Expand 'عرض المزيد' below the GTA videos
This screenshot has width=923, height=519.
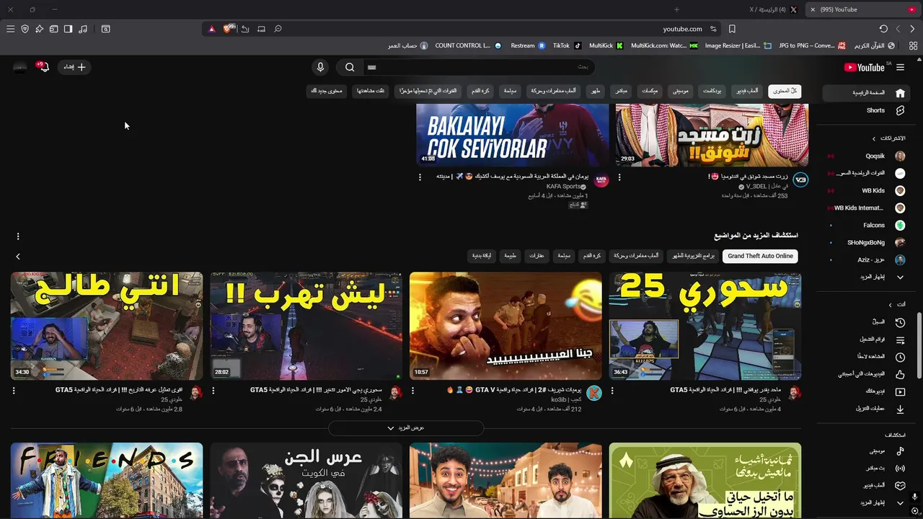tap(405, 428)
